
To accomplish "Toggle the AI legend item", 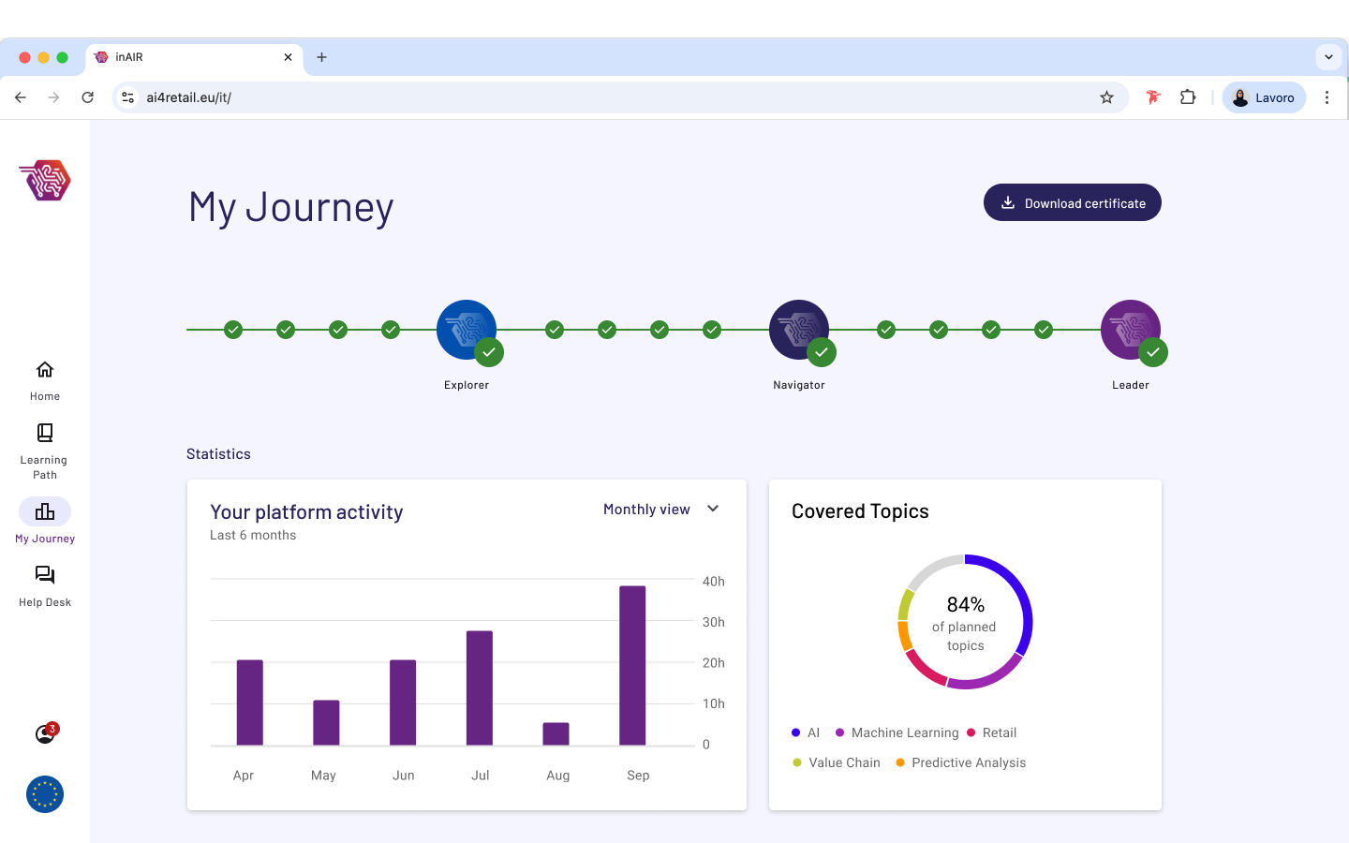I will click(807, 733).
